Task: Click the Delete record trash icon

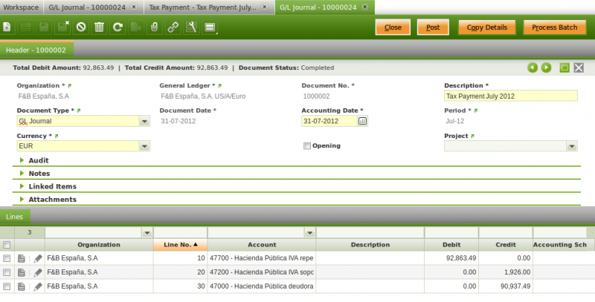Action: coord(99,27)
